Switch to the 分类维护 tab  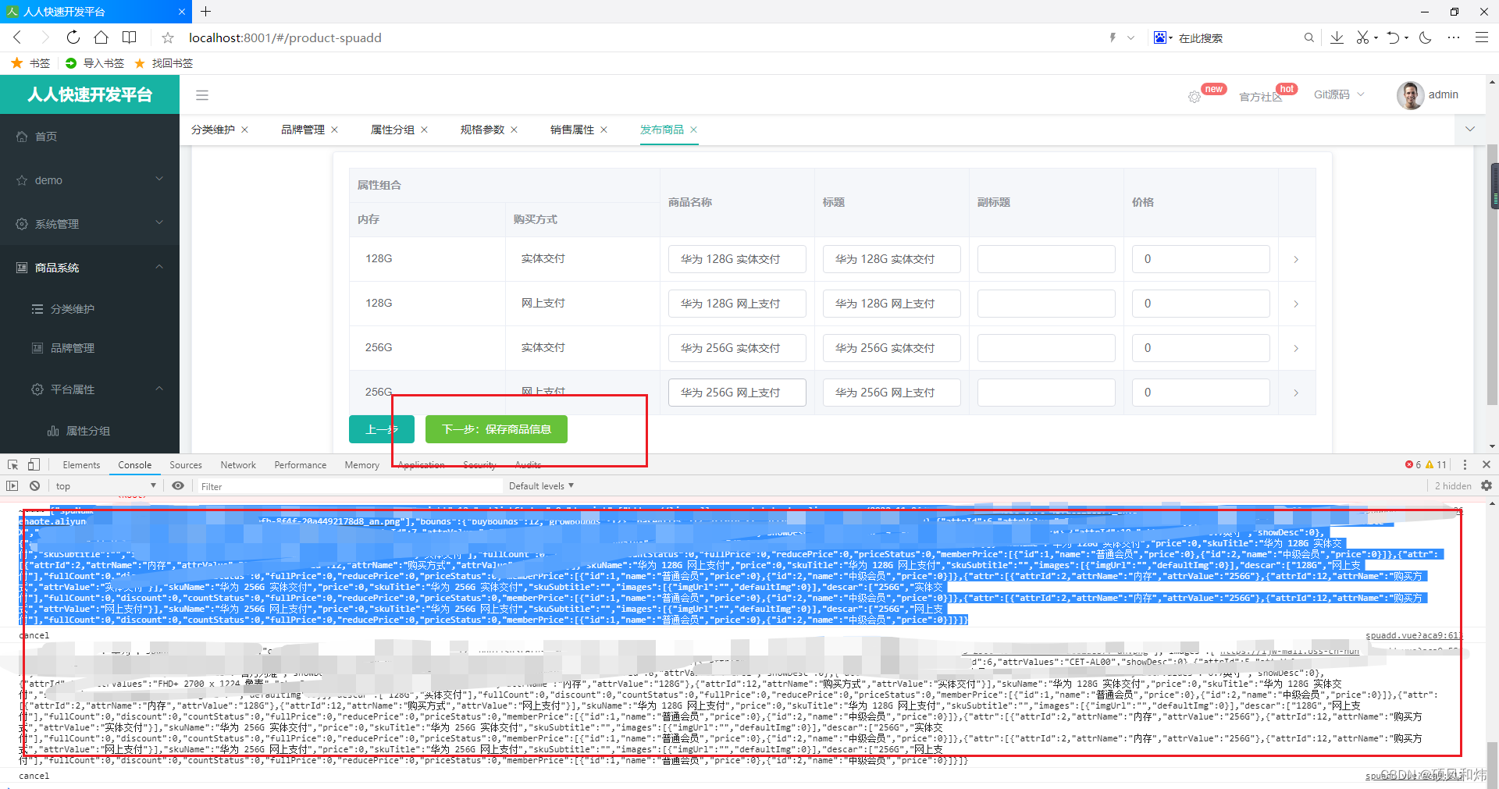[x=213, y=130]
